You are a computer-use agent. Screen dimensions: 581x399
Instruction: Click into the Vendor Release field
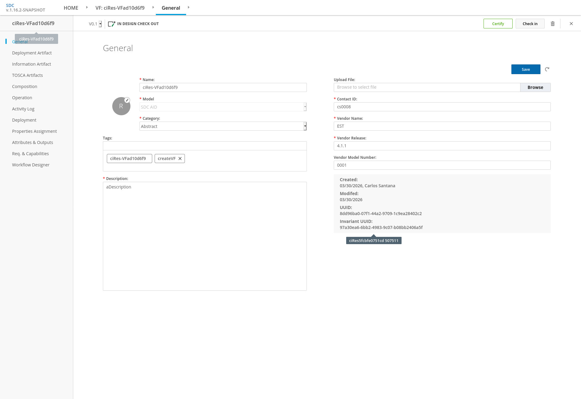click(x=442, y=146)
